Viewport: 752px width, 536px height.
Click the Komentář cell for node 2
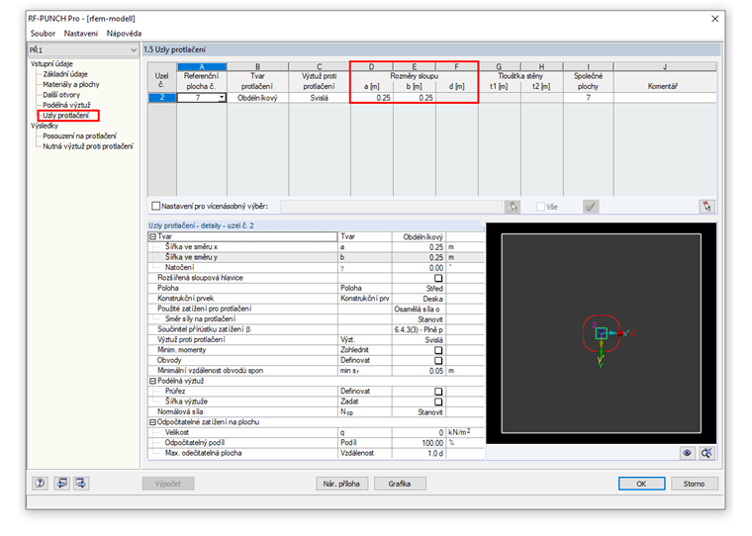pyautogui.click(x=665, y=98)
